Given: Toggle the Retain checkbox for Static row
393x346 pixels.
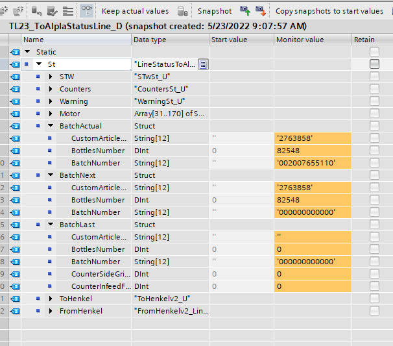Looking at the screenshot, I should 374,52.
